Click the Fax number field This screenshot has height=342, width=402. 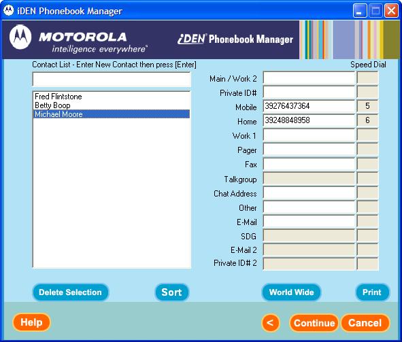309,164
